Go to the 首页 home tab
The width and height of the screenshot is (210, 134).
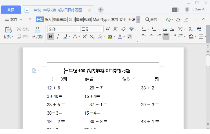(x=11, y=10)
